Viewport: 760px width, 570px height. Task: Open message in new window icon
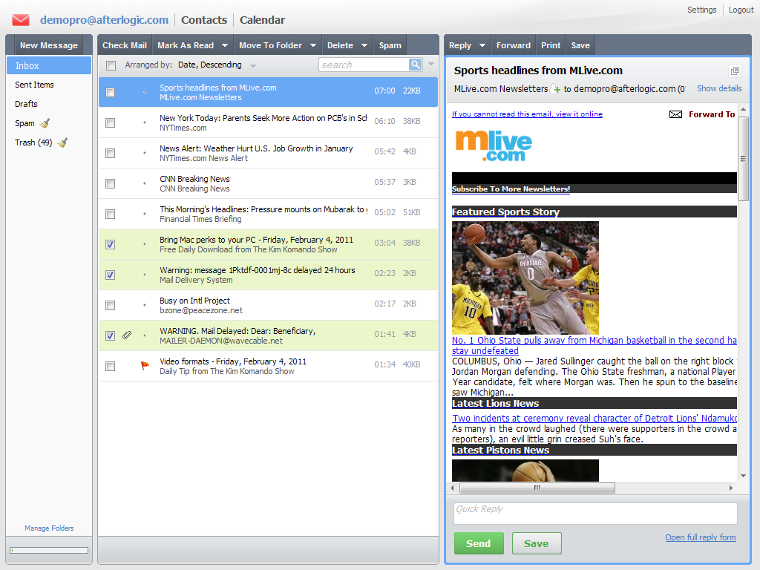tap(735, 71)
